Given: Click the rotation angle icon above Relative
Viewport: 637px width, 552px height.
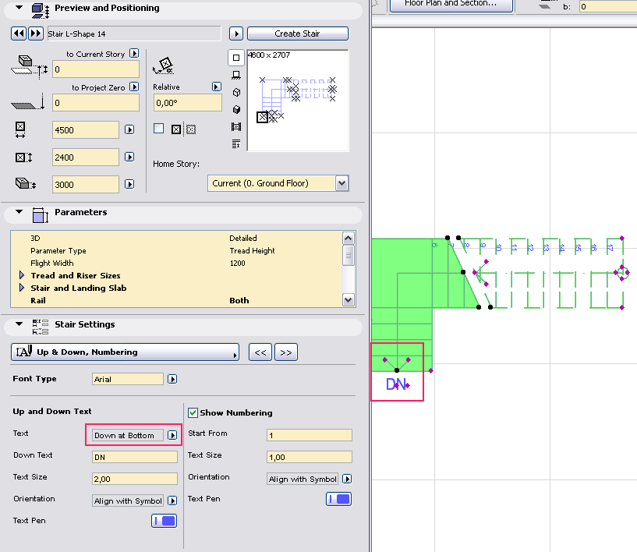Looking at the screenshot, I should (165, 65).
